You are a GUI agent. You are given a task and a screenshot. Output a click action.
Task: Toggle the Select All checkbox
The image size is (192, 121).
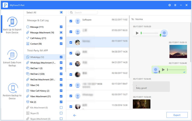[x=61, y=12]
